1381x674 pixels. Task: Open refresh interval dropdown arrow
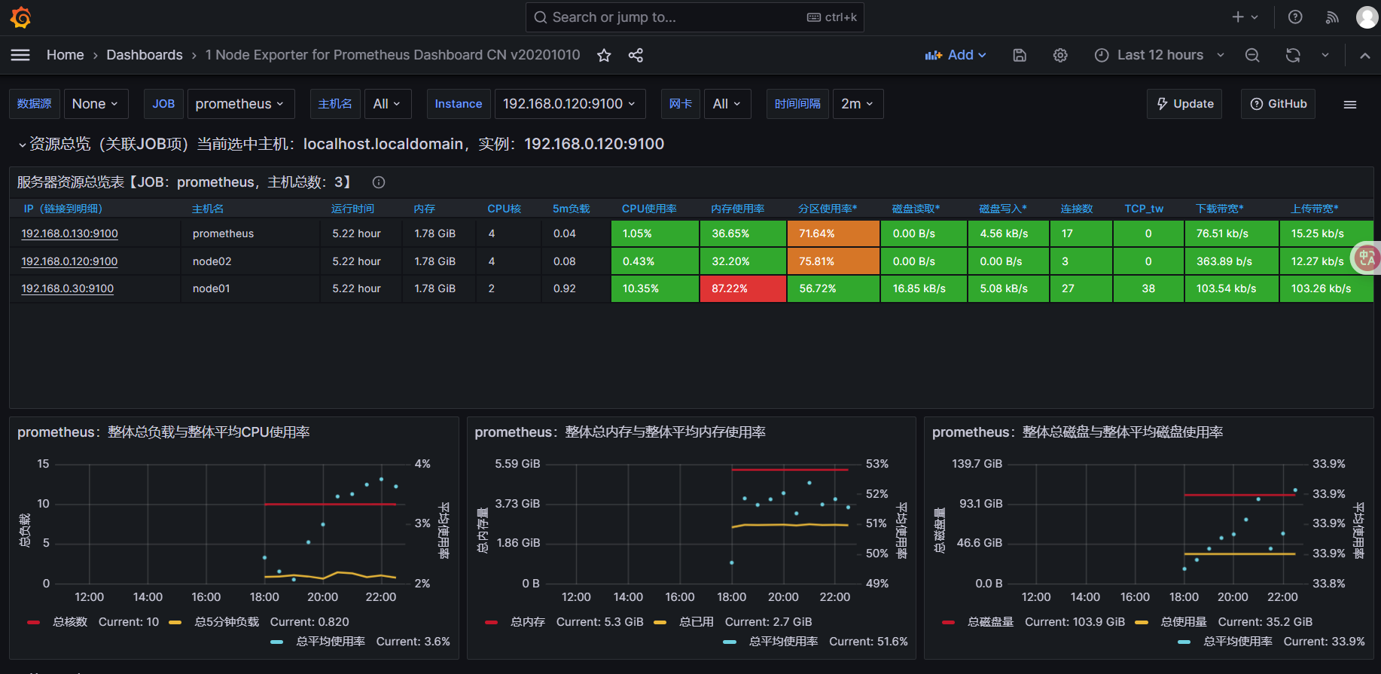point(1325,55)
